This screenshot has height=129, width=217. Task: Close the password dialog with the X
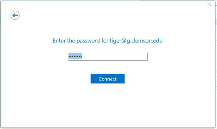(x=209, y=5)
